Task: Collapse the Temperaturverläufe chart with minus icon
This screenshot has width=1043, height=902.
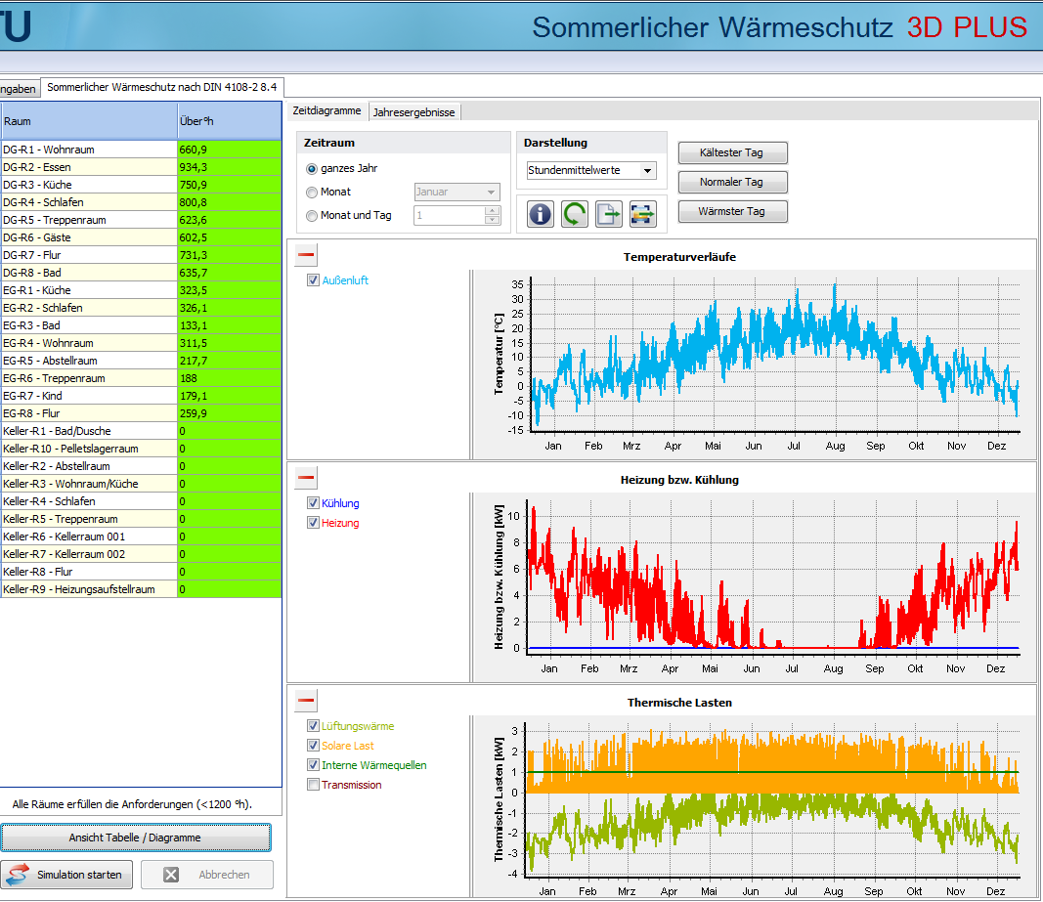Action: [x=306, y=256]
